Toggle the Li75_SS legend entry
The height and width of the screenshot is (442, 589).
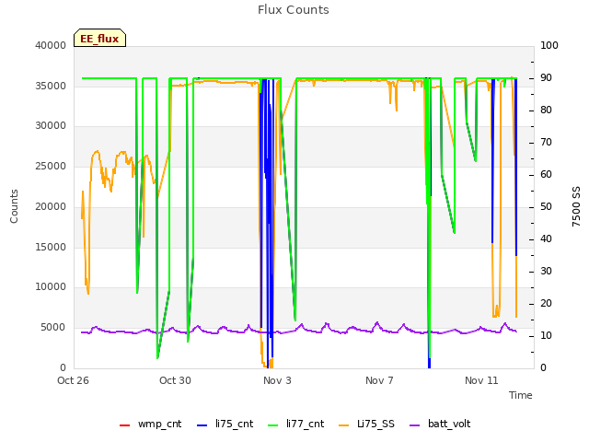pyautogui.click(x=366, y=425)
